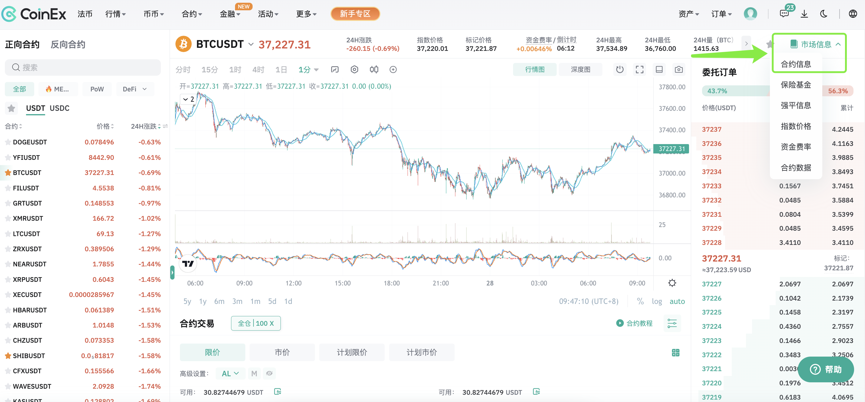Toggle chart bottom panel layout icon
The width and height of the screenshot is (865, 402).
coord(659,69)
